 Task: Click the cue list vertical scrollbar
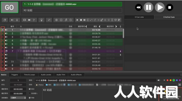[x=123, y=33]
